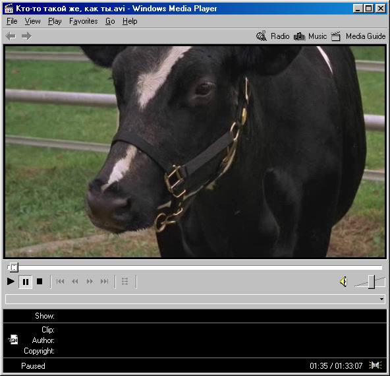Viewport: 390px width, 376px height.
Task: Toggle the Pause button
Action: [26, 282]
